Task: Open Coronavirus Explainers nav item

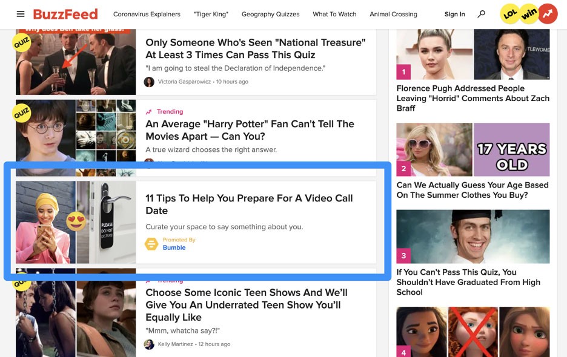Action: point(147,14)
